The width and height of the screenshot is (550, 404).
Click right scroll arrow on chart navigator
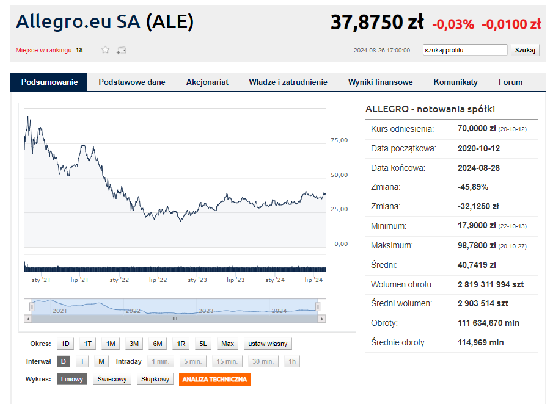pos(322,319)
